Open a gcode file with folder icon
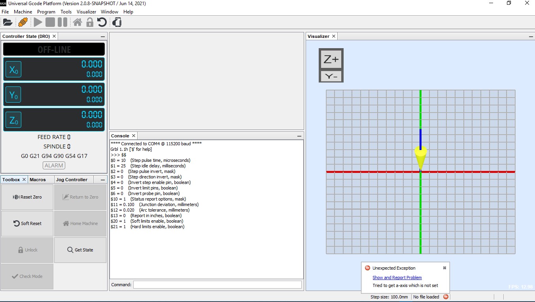Screen dimensions: 535x302 pyautogui.click(x=8, y=22)
